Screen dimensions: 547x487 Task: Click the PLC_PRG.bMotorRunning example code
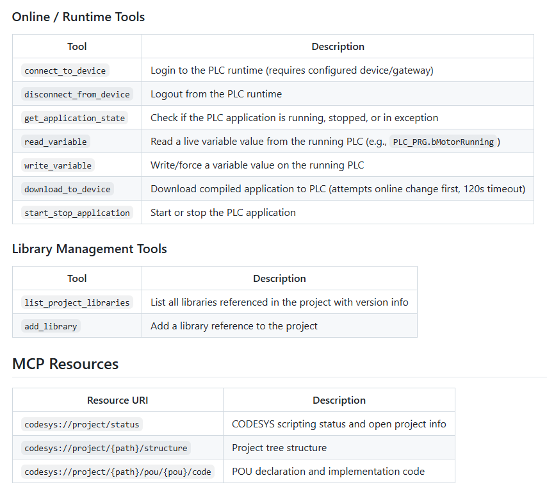tap(443, 142)
